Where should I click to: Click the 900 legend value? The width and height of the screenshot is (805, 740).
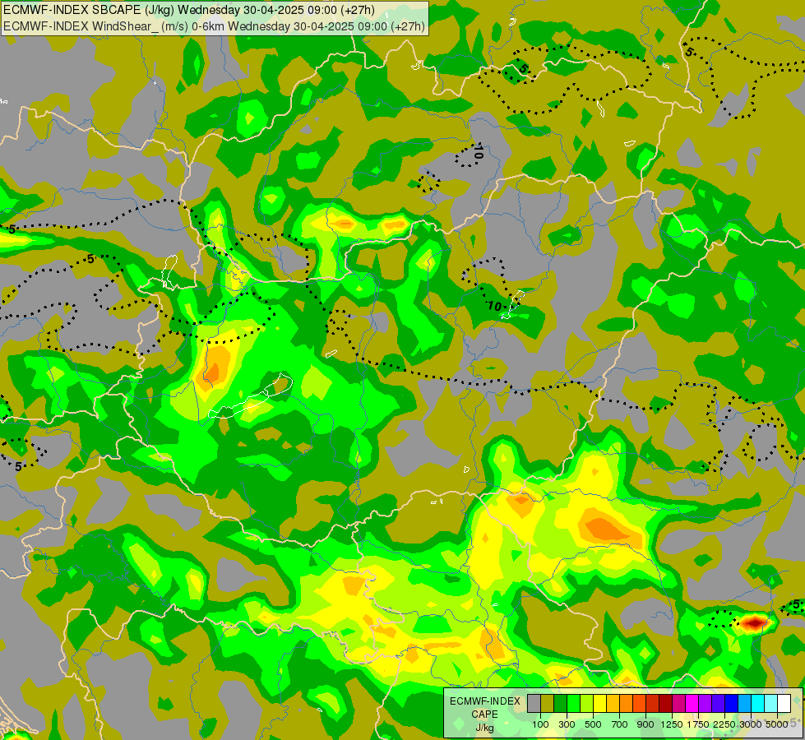point(645,724)
